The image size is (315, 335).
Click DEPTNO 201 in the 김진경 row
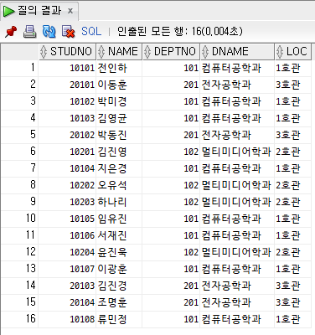coord(171,286)
